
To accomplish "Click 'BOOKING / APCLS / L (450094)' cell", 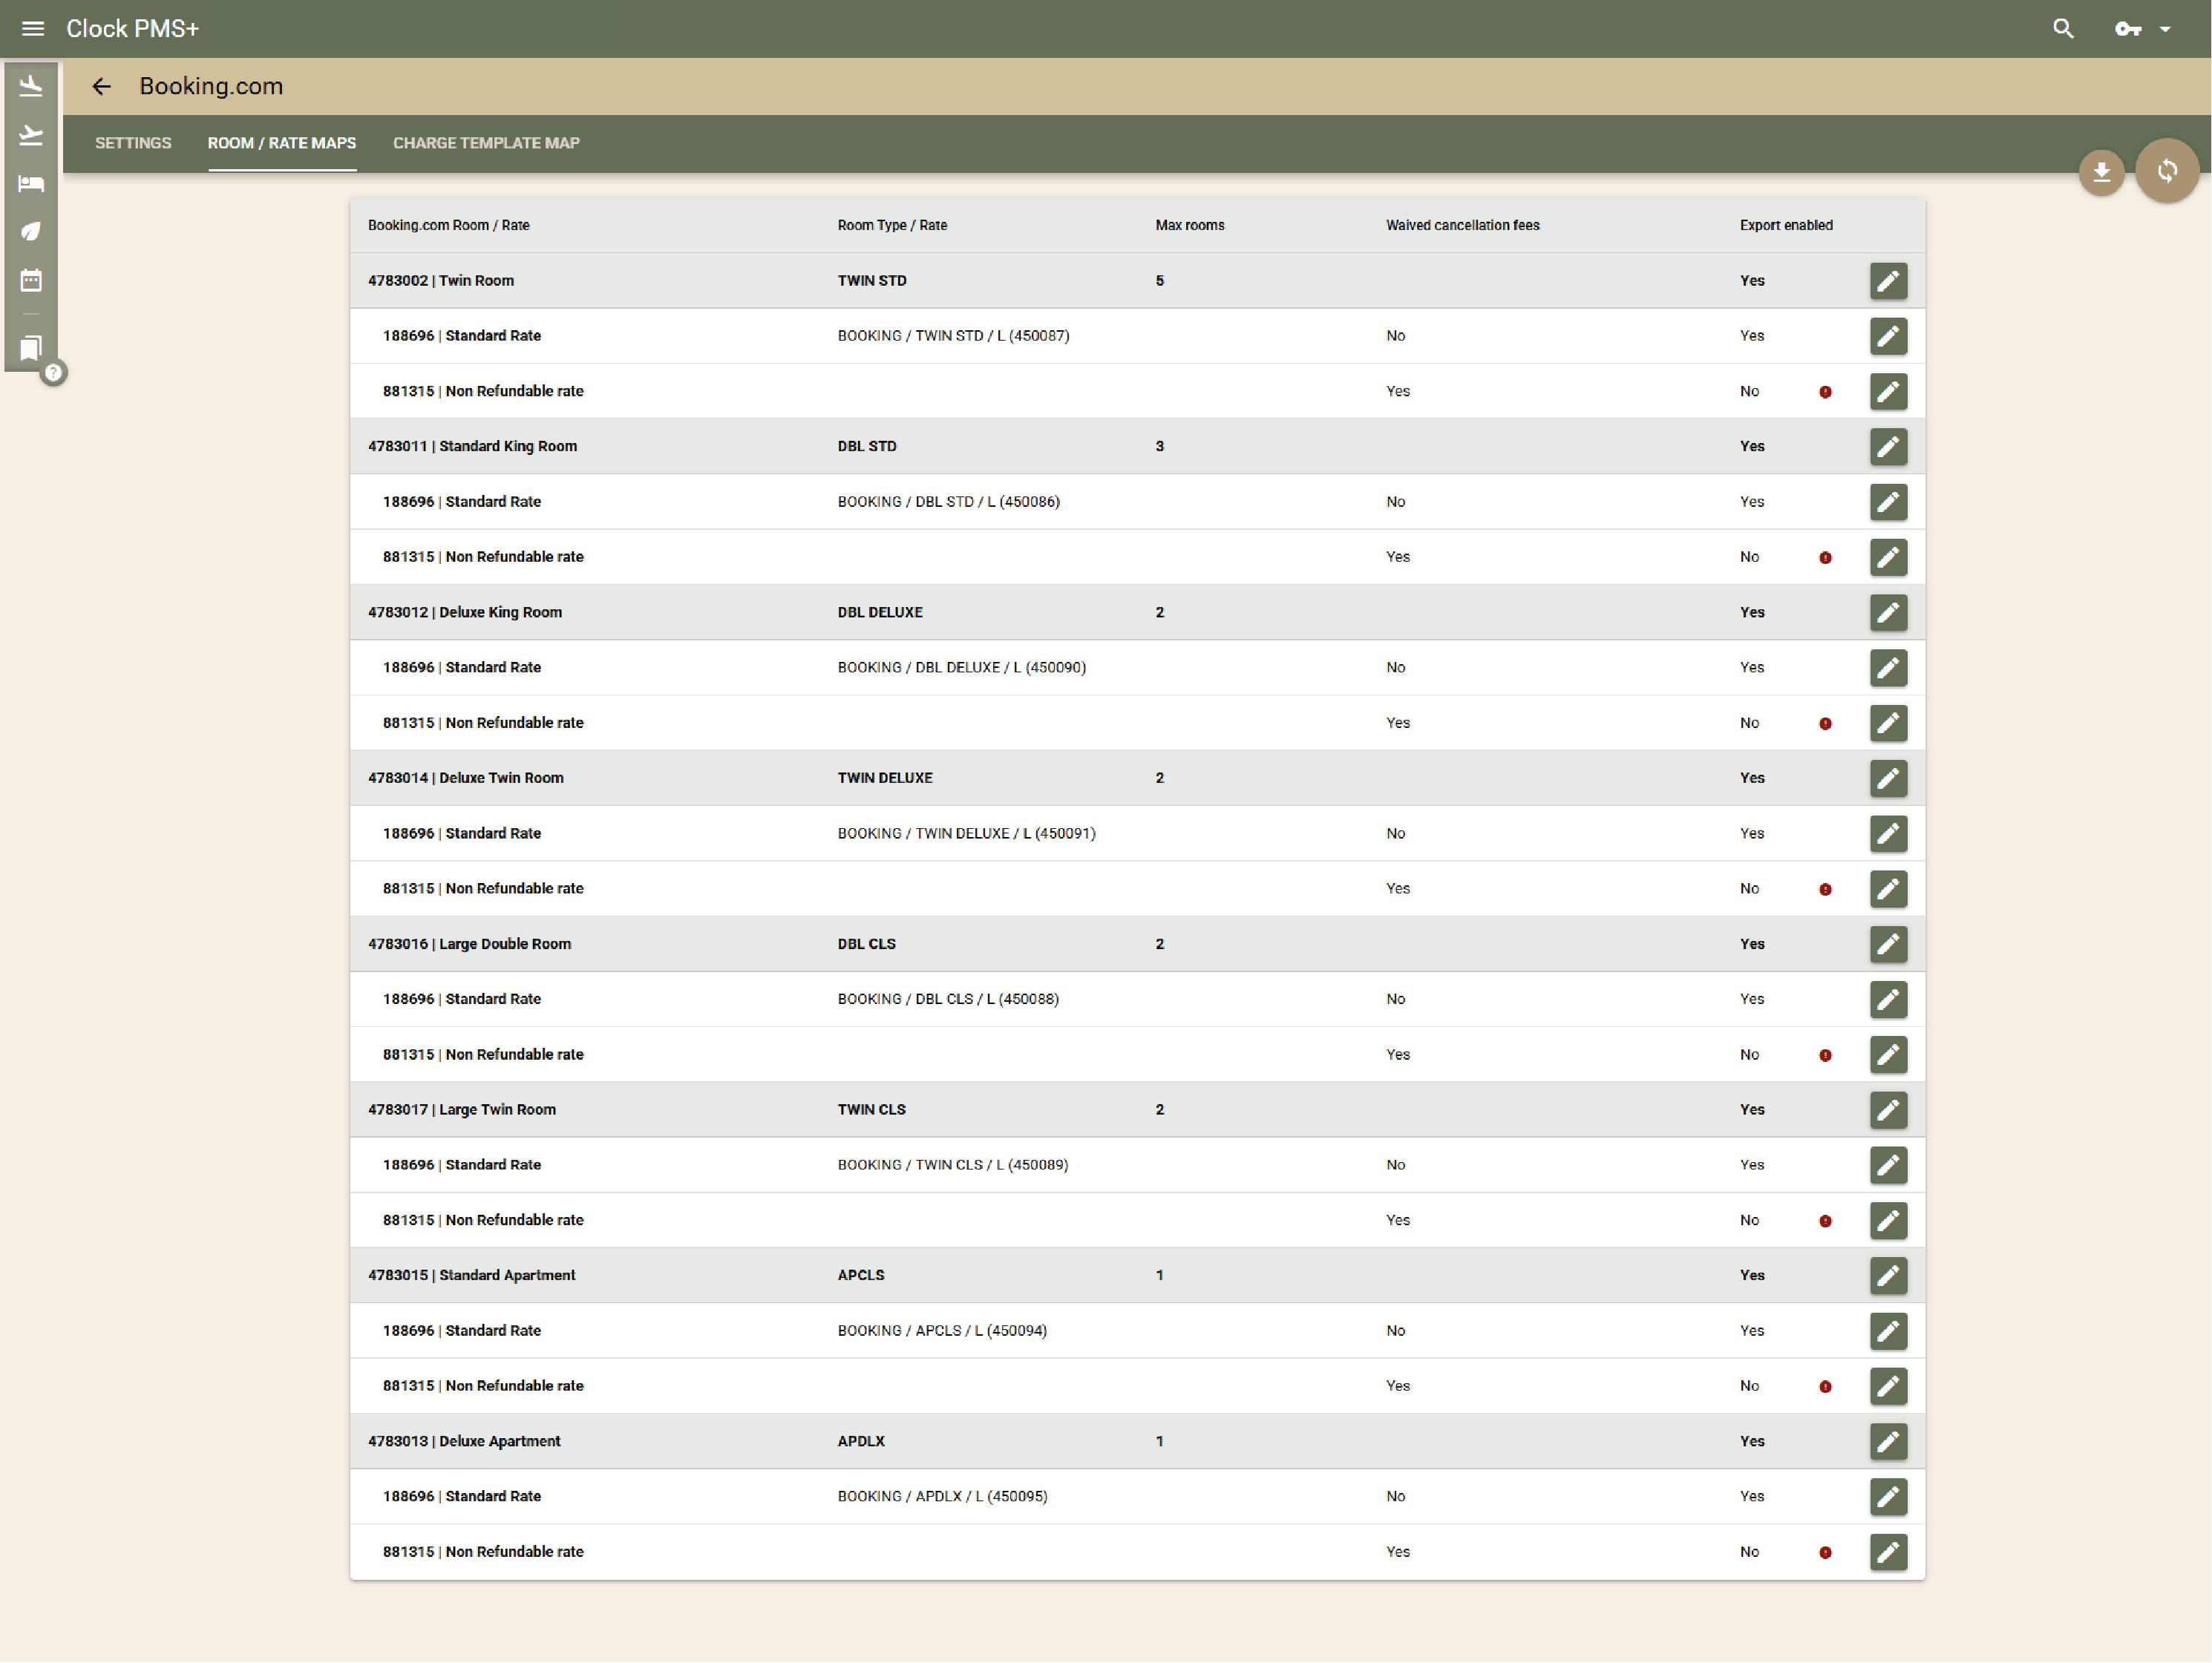I will pyautogui.click(x=942, y=1331).
